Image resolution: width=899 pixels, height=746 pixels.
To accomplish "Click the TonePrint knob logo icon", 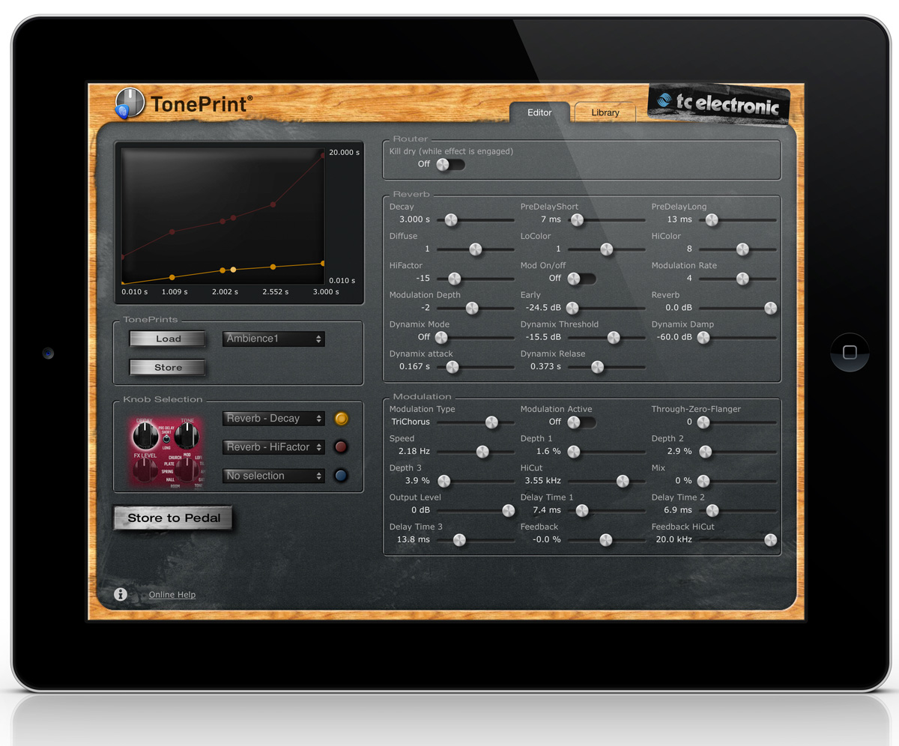I will pos(130,103).
